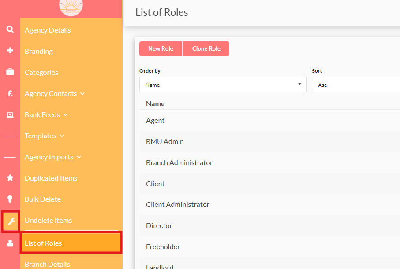
Task: Open Duplicated Items menu item
Action: click(x=51, y=178)
